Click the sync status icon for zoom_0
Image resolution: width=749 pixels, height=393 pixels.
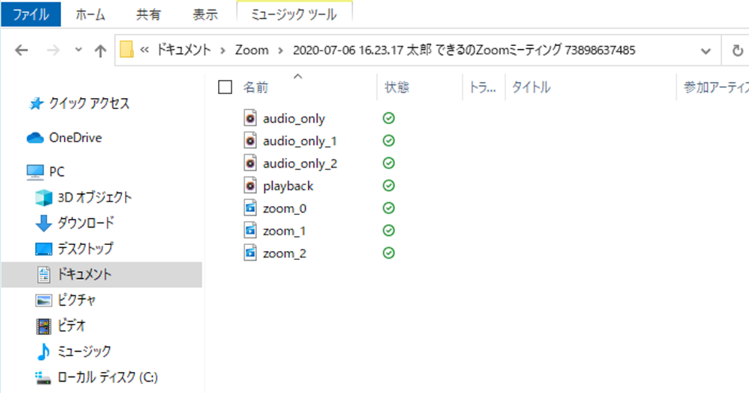(389, 208)
